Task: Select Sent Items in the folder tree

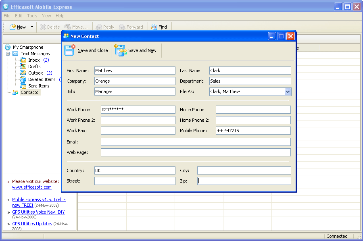Action: (x=39, y=86)
